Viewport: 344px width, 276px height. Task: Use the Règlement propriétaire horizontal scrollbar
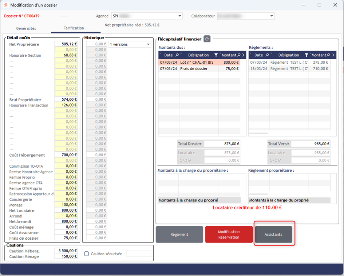click(x=259, y=194)
